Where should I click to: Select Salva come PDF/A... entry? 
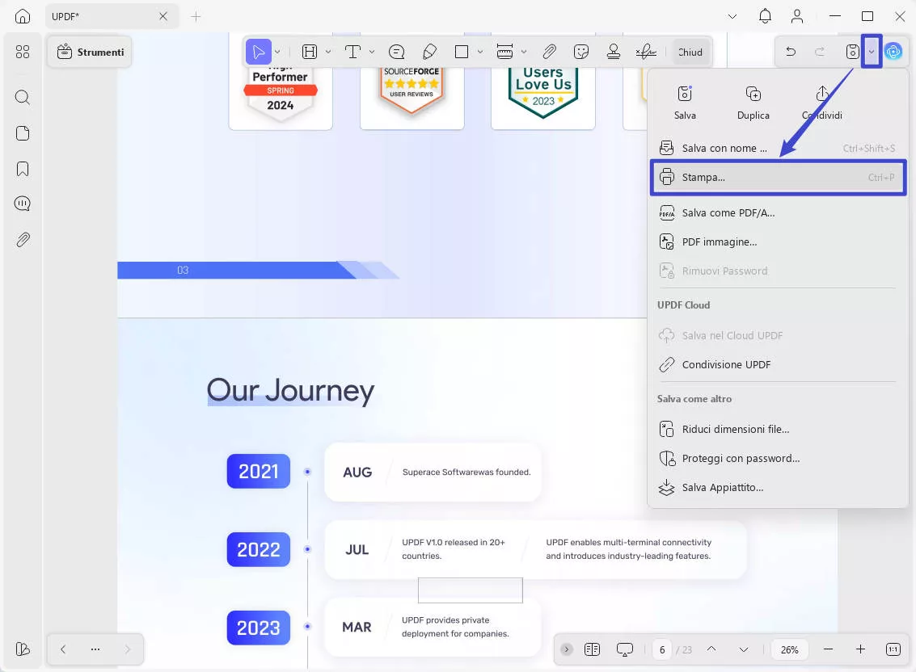pyautogui.click(x=778, y=212)
